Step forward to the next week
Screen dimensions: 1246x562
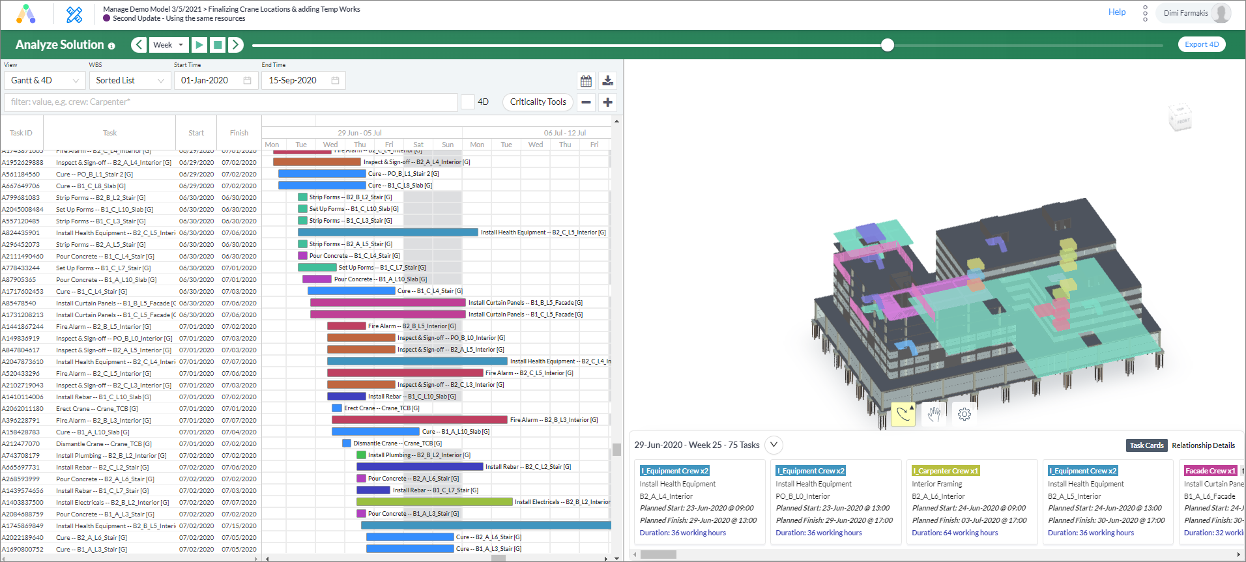click(236, 45)
